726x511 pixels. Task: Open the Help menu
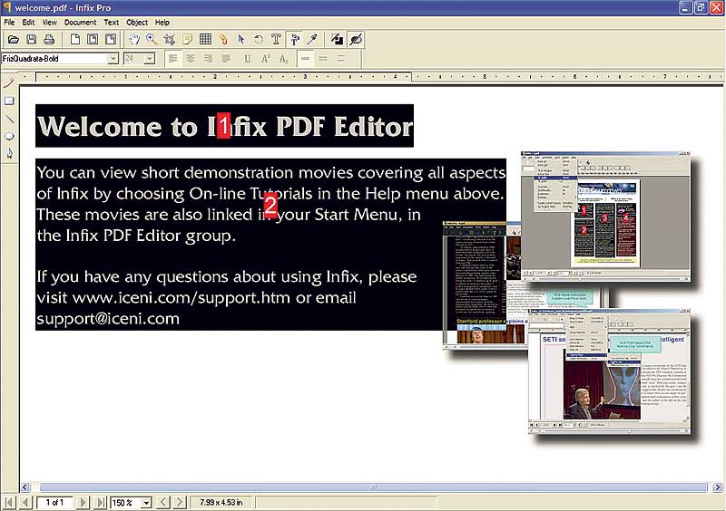(x=162, y=22)
